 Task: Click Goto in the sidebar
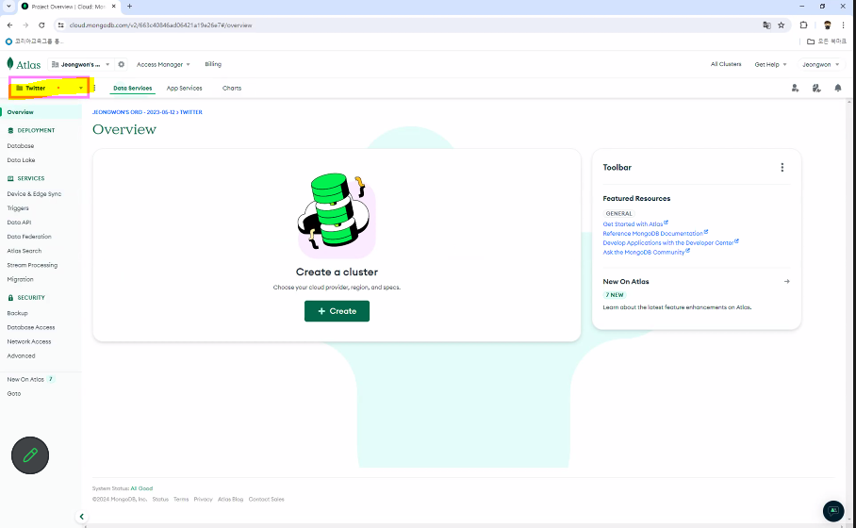14,394
